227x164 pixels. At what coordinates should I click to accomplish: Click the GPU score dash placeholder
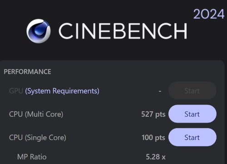[160, 91]
